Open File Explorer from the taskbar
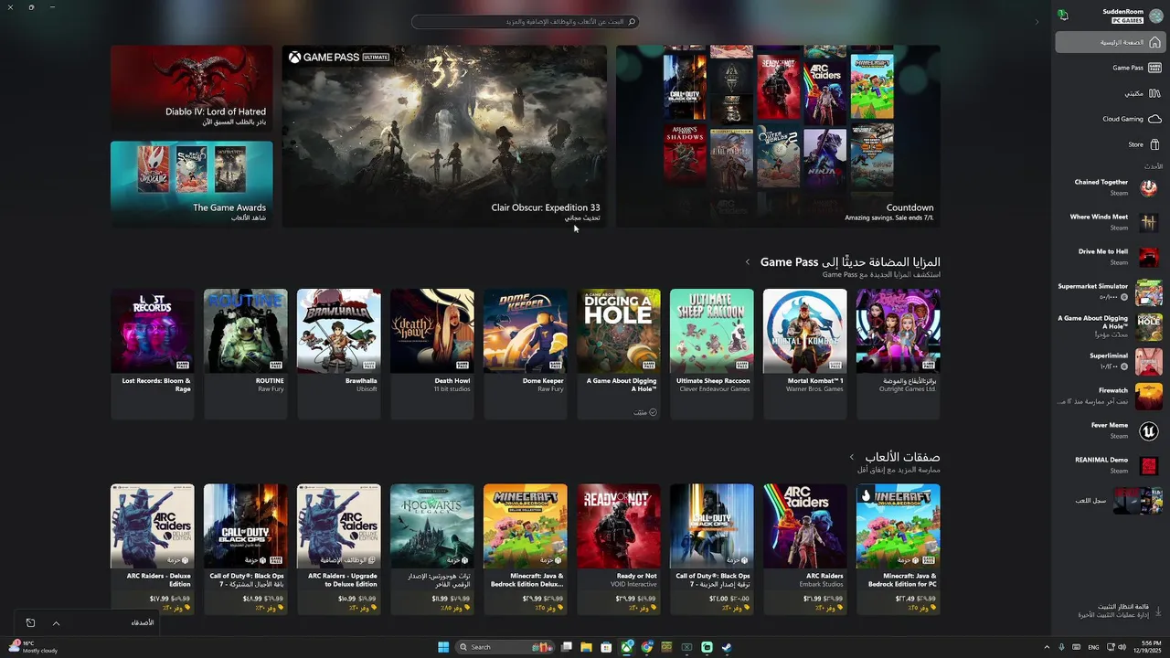The image size is (1170, 658). 586,647
